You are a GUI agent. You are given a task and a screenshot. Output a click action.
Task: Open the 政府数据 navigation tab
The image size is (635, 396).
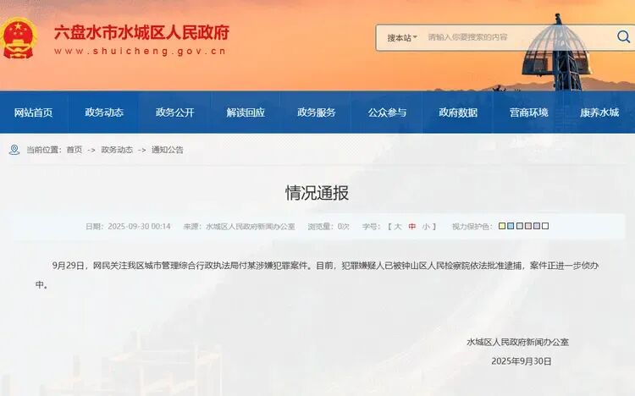[458, 113]
